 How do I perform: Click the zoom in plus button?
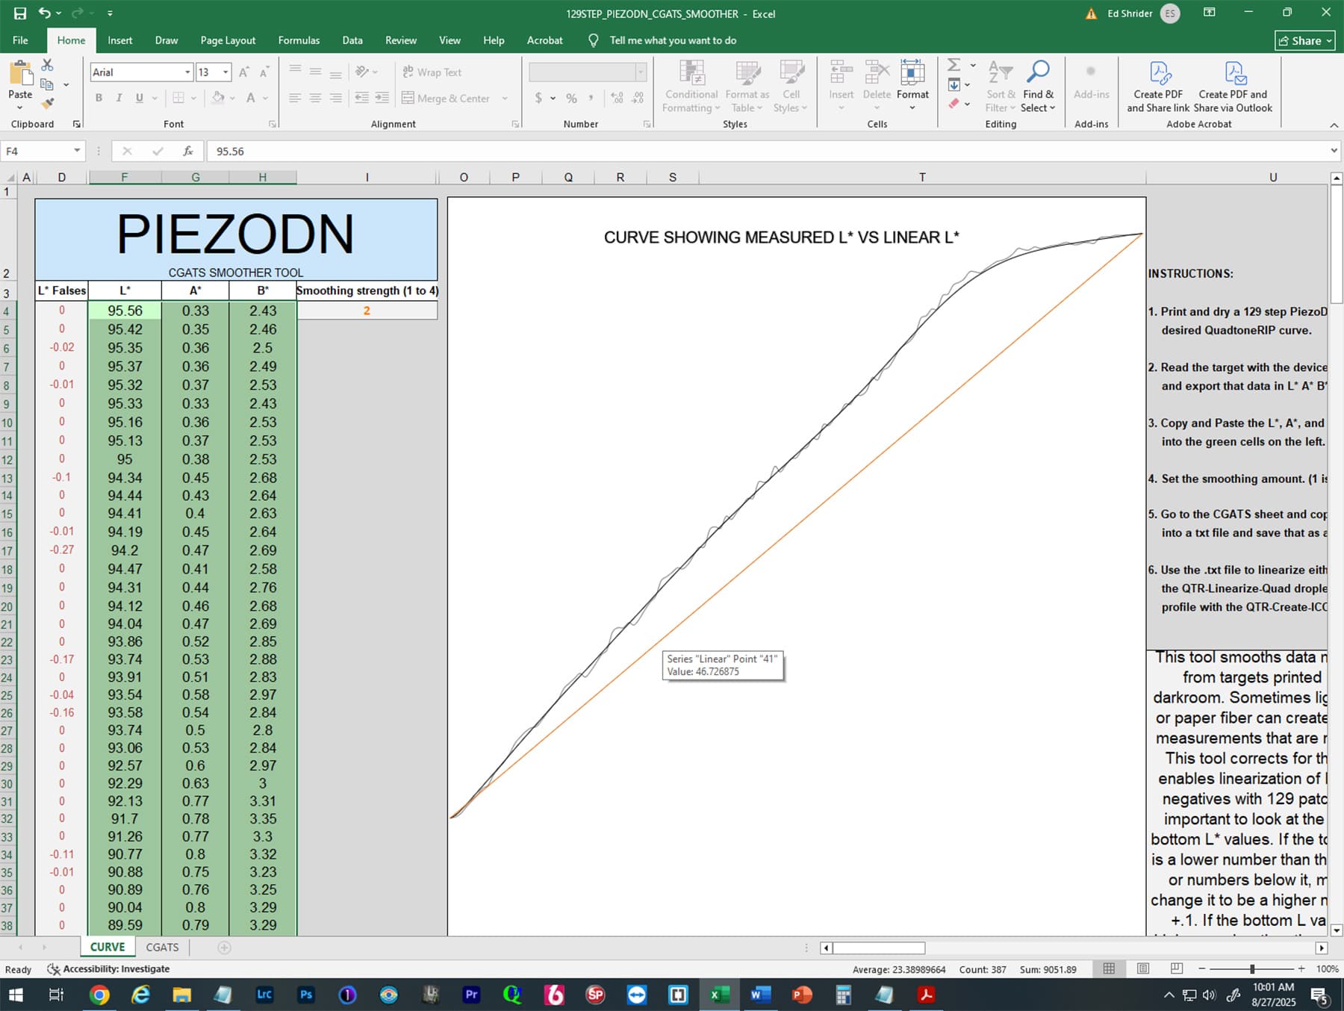coord(1301,968)
